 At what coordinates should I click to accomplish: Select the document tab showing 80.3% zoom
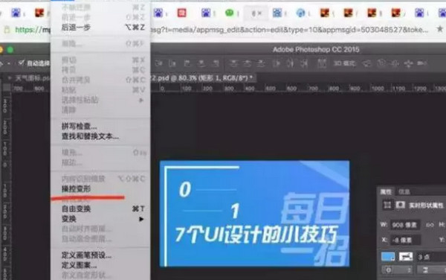pos(203,78)
